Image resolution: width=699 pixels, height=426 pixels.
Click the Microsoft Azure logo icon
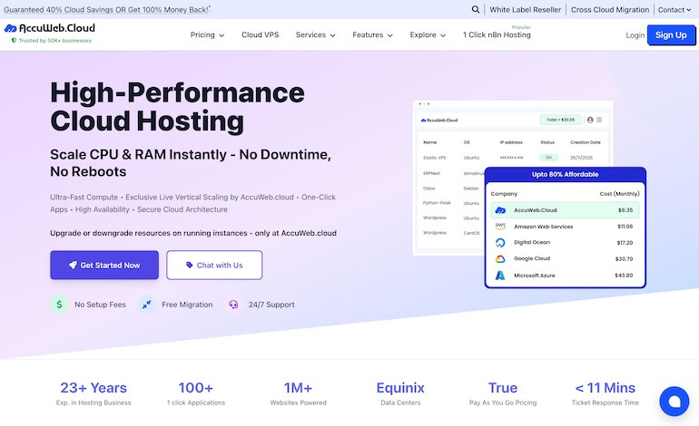[x=500, y=276]
